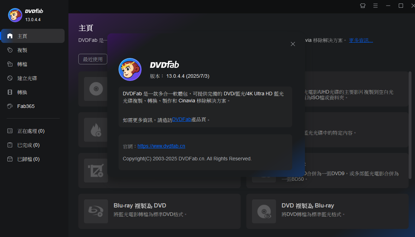Click the home icon beside 主頁
Viewport: 415px width, 237px height.
[10, 36]
